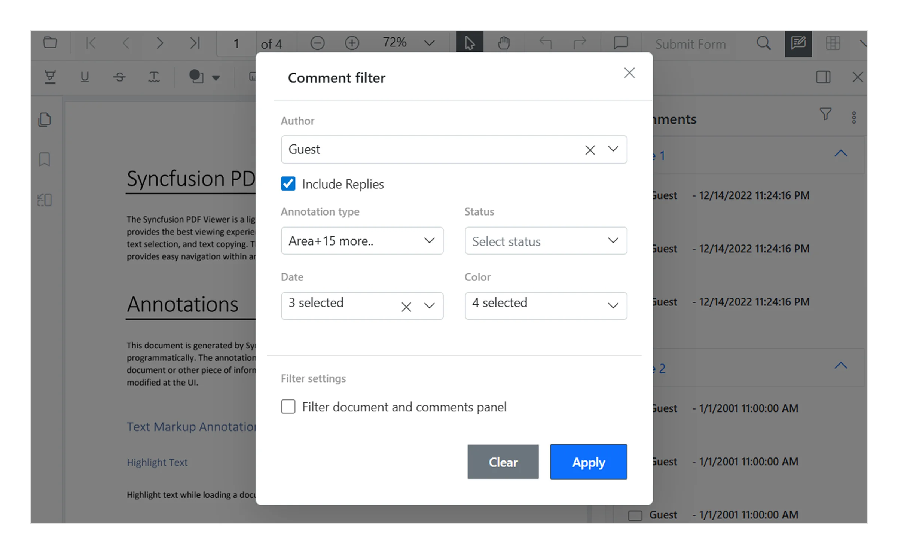Enable Filter document and comments panel

[288, 407]
